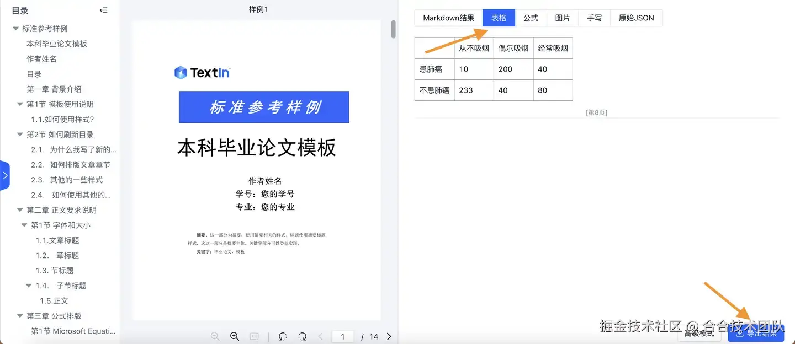Click the 不患肺癌 row label cell
The image size is (795, 344).
coord(434,90)
